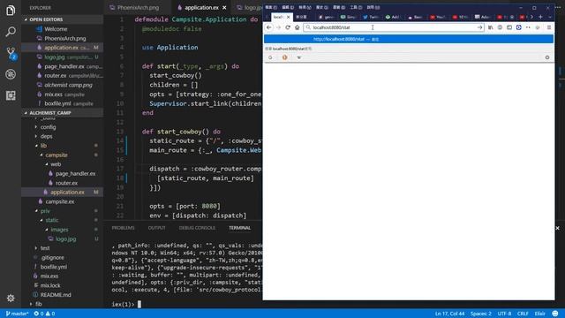Click the Go arrow in the URL bar
Viewport: 565px width, 318px height.
[x=479, y=27]
